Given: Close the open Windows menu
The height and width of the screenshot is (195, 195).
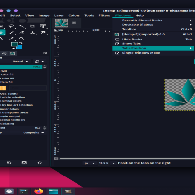Looking at the screenshot, I should (x=123, y=15).
